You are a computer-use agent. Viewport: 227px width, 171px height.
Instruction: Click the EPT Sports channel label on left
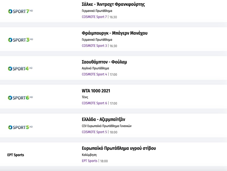pyautogui.click(x=16, y=155)
